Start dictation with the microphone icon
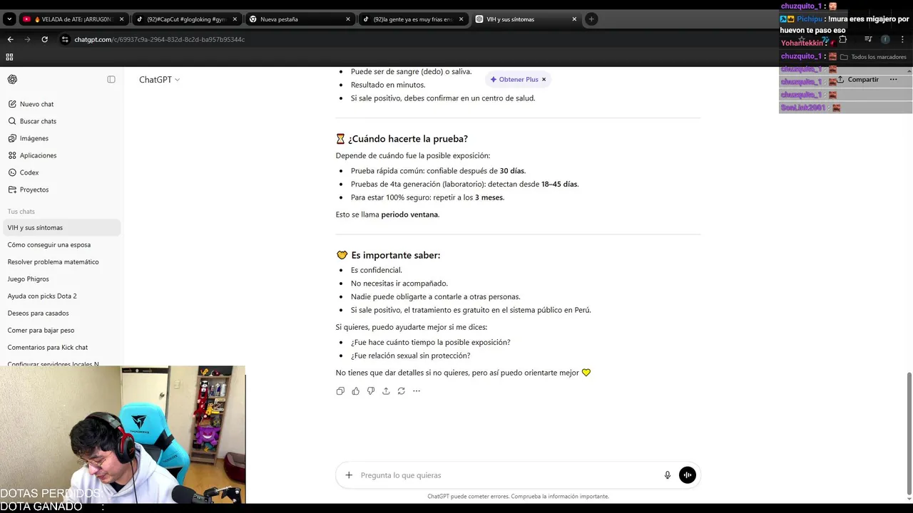This screenshot has height=513, width=913. tap(668, 475)
